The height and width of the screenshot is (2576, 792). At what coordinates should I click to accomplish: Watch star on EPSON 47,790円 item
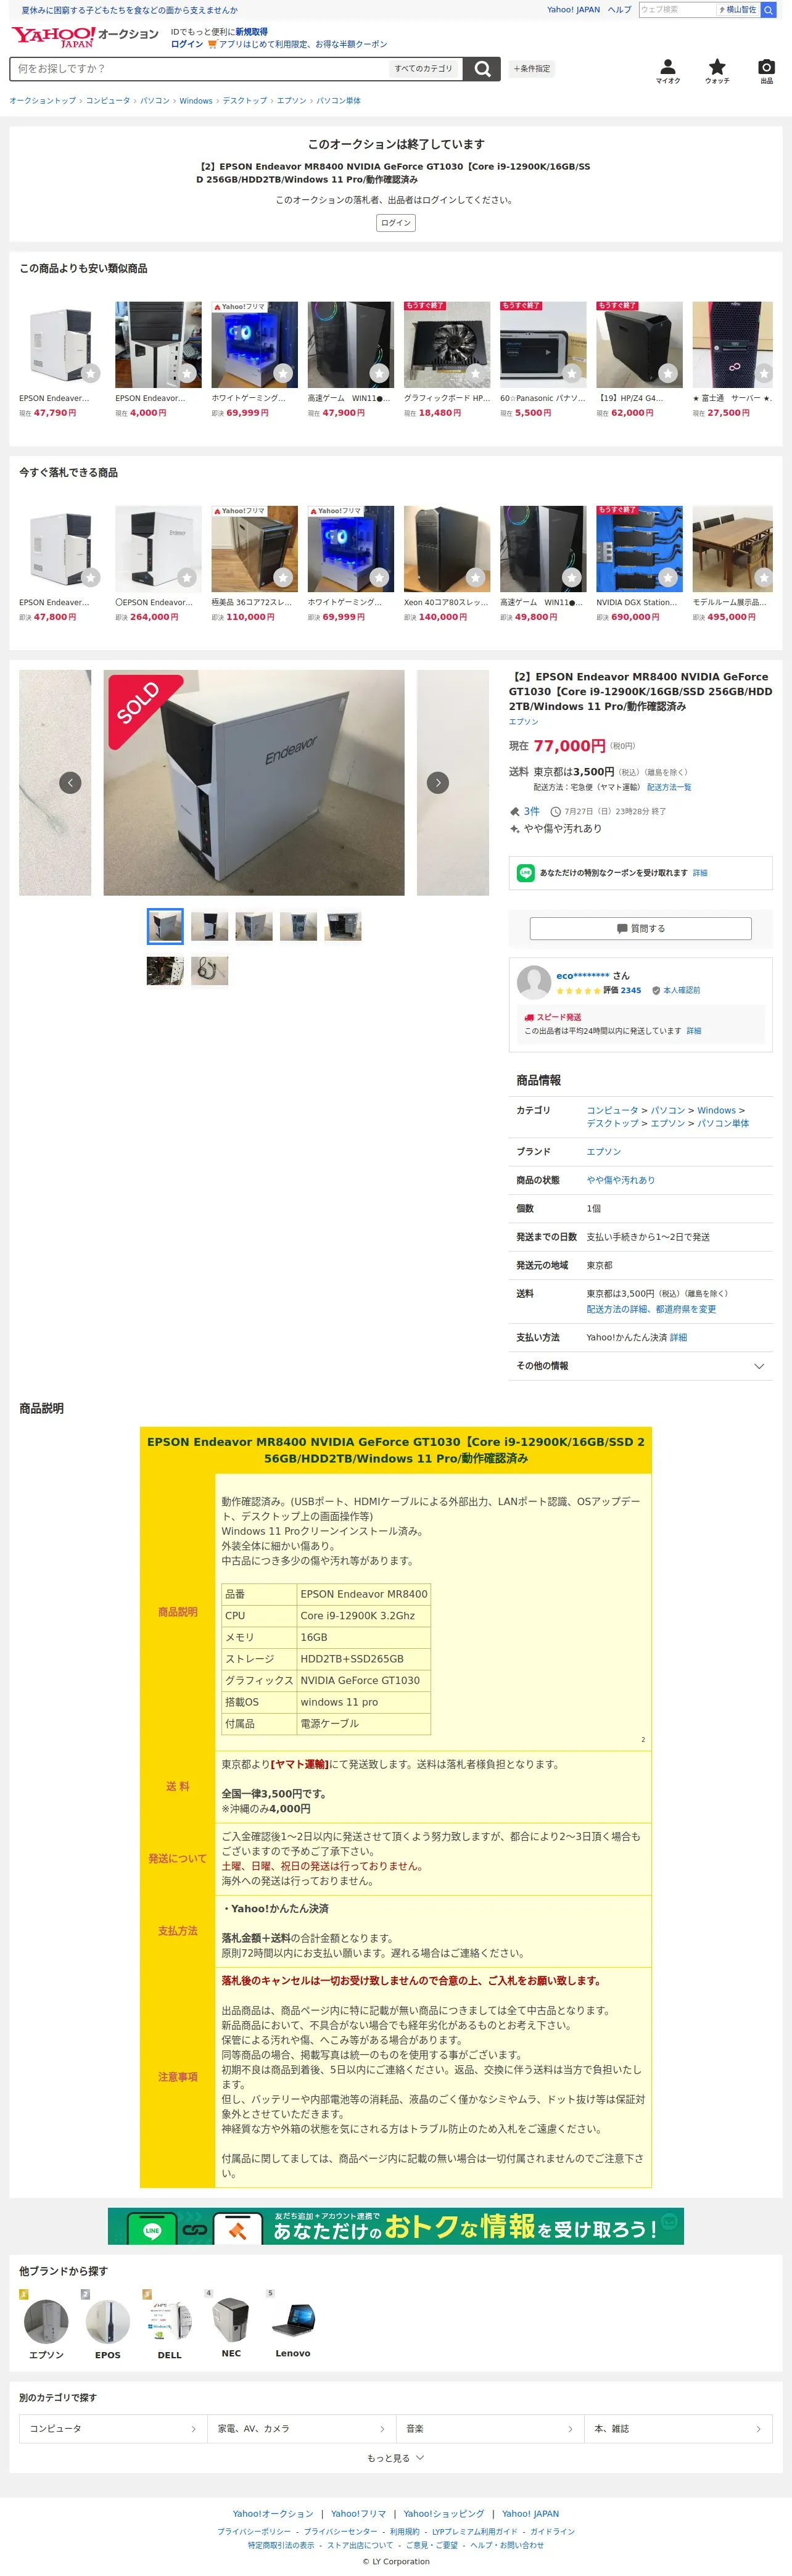click(x=91, y=374)
